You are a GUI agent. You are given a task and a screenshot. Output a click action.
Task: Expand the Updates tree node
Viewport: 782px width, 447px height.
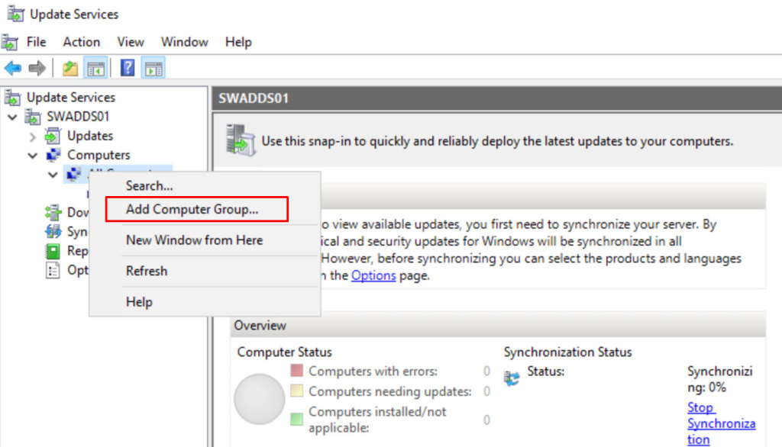33,136
